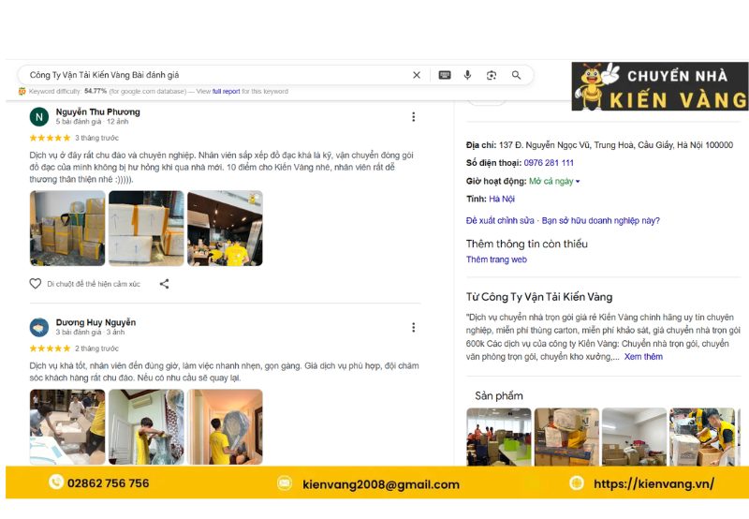749x519 pixels.
Task: Open more options for Dương Huy Nguyễn's review
Action: coord(414,327)
